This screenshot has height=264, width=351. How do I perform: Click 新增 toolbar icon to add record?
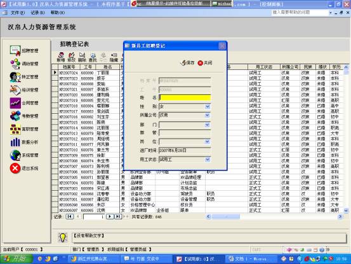click(x=61, y=57)
